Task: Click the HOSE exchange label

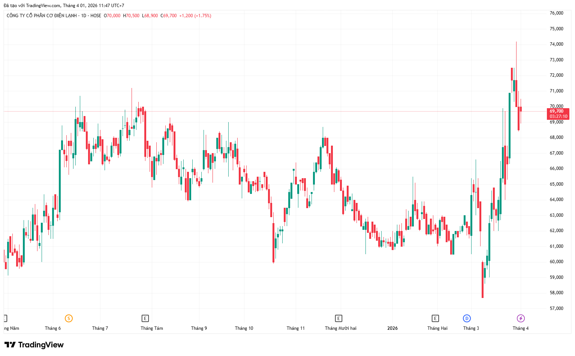Action: [96, 16]
